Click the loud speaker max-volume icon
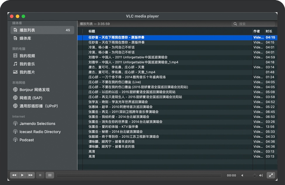This screenshot has height=185, width=285. pyautogui.click(x=261, y=175)
